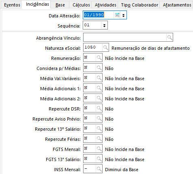Open search lookup for Abrangência Vínculo
193x174 pixels.
click(169, 37)
